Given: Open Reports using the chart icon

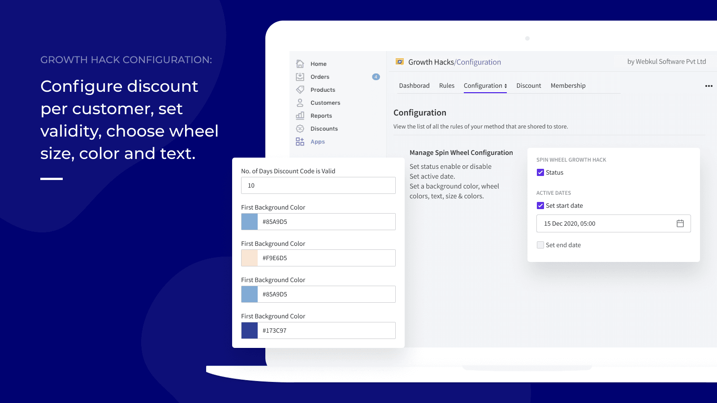Looking at the screenshot, I should point(300,116).
